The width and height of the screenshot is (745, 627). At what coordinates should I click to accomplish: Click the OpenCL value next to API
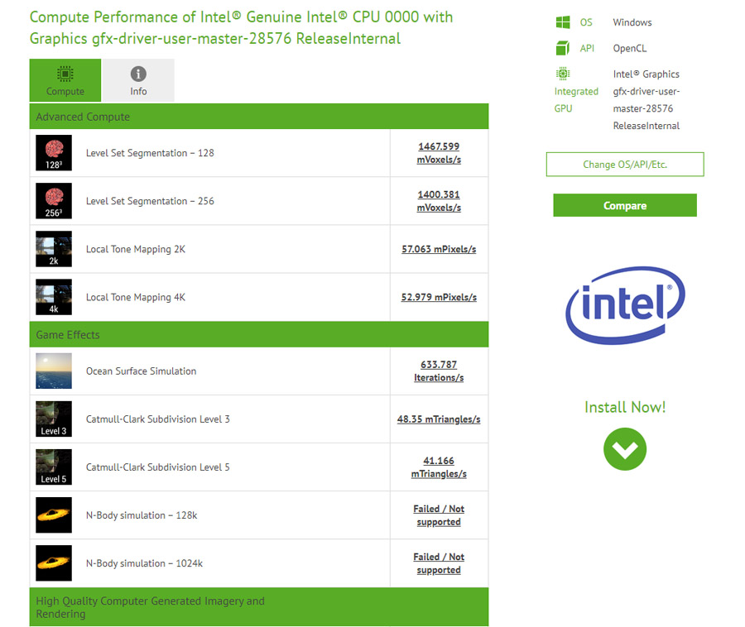(630, 48)
